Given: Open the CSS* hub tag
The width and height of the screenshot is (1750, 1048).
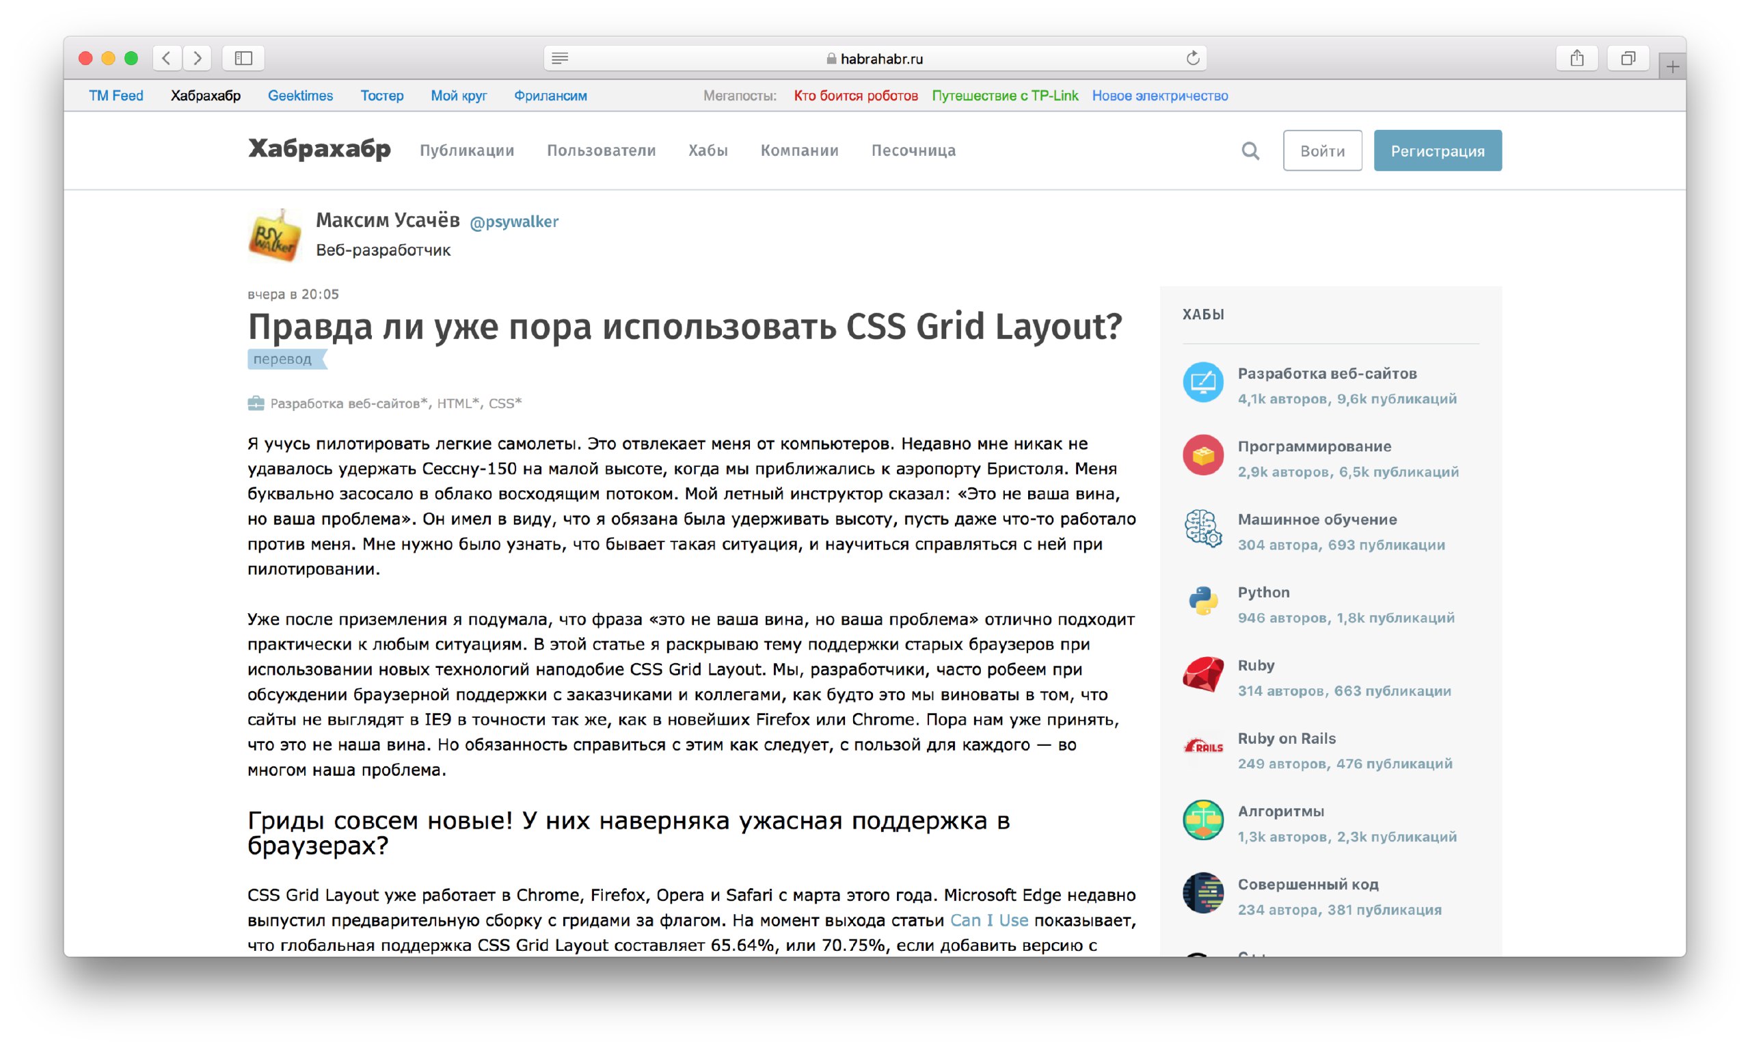Looking at the screenshot, I should coord(504,403).
